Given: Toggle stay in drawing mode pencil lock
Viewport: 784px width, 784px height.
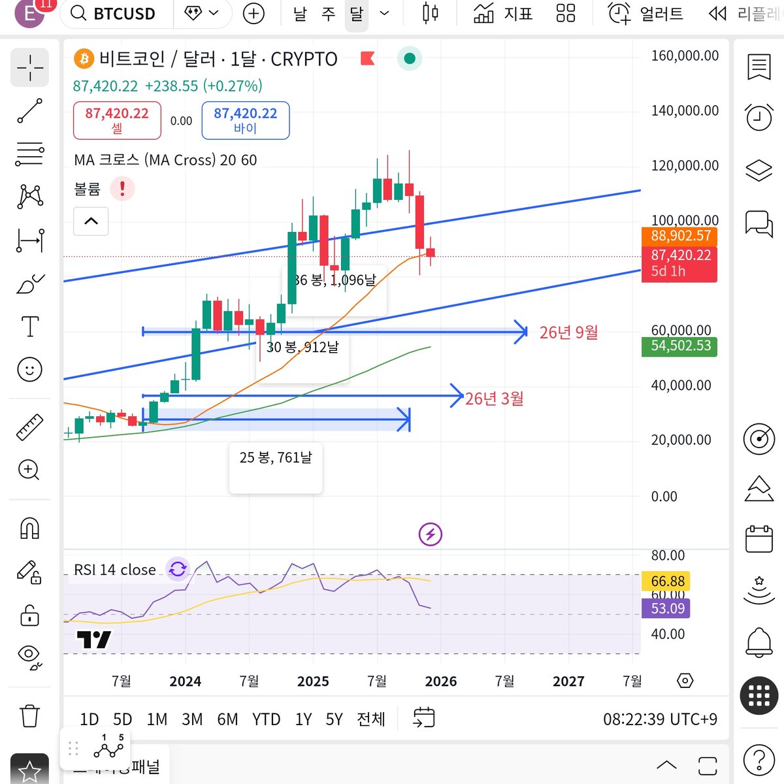Looking at the screenshot, I should coord(29,572).
